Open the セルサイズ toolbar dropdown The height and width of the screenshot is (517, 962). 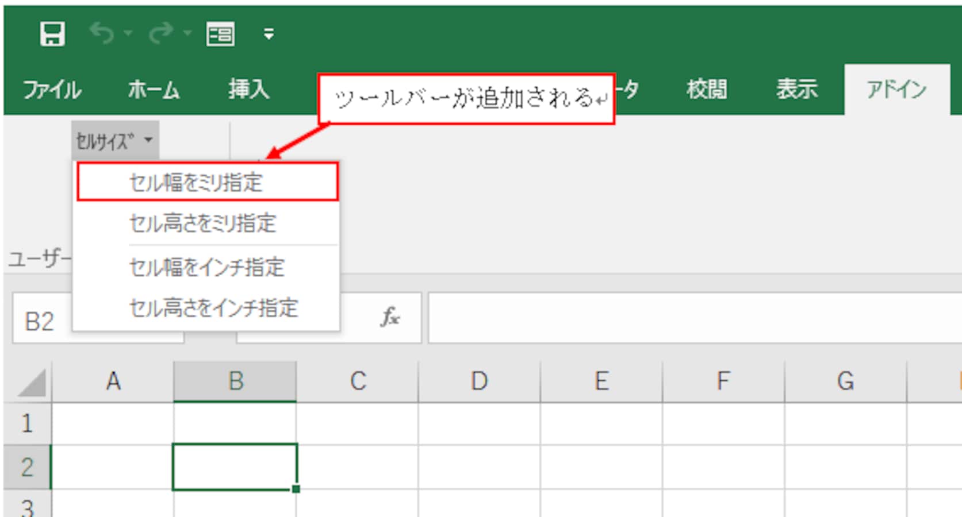click(115, 140)
